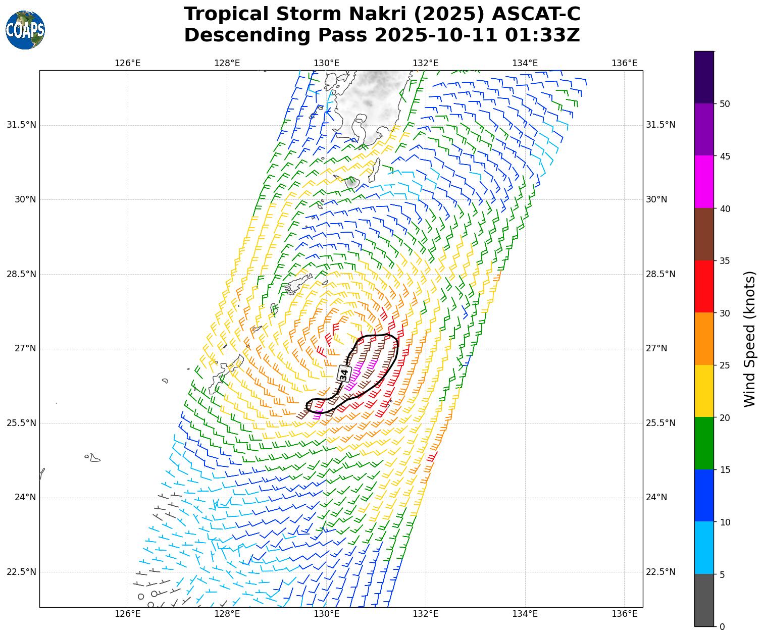Select the brown 35-40 knot colorbar segment
764x638 pixels.
pos(704,234)
